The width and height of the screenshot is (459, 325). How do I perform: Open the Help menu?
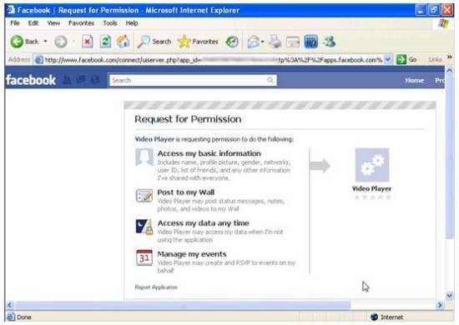132,23
